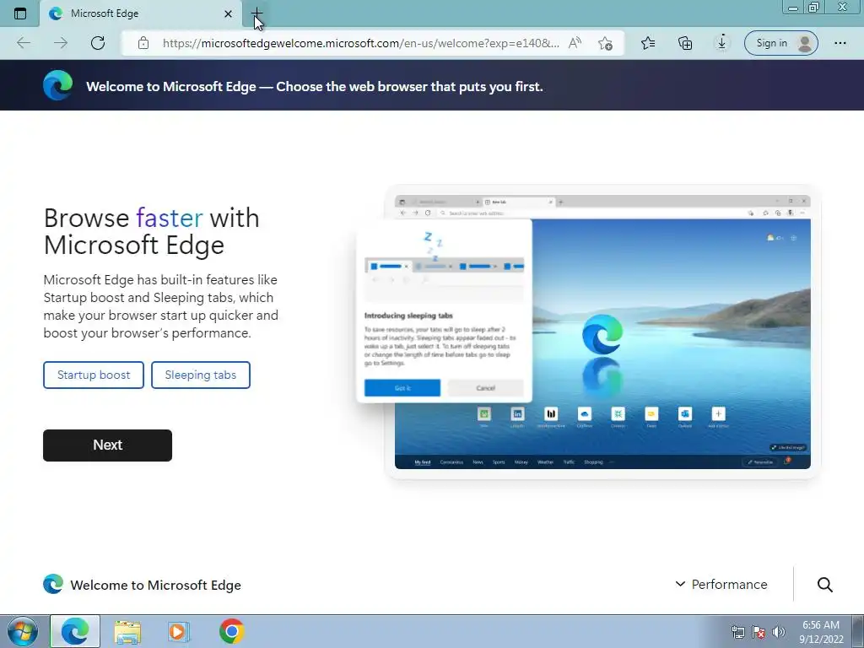Open Action Center flag icon
Screen dimensions: 864x648
(759, 632)
